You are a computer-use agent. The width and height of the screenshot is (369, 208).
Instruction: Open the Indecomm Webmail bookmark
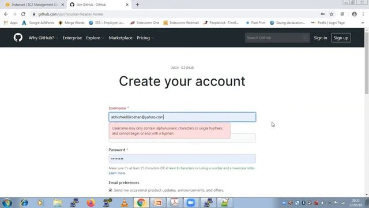[x=181, y=23]
